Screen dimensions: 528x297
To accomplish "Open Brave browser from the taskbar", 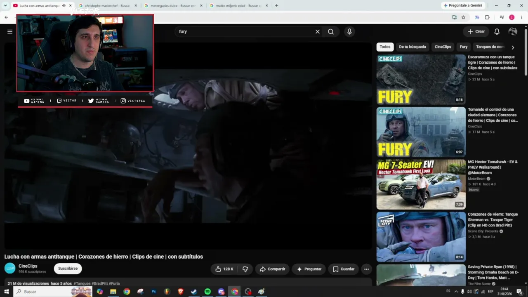I will pyautogui.click(x=180, y=292).
